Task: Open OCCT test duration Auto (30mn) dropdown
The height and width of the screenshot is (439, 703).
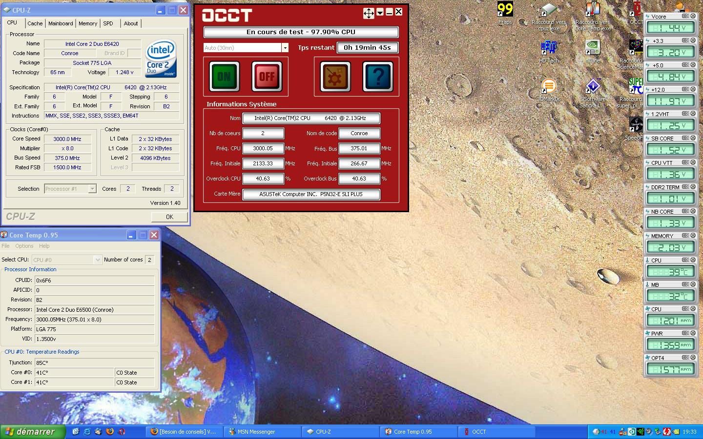Action: 285,48
